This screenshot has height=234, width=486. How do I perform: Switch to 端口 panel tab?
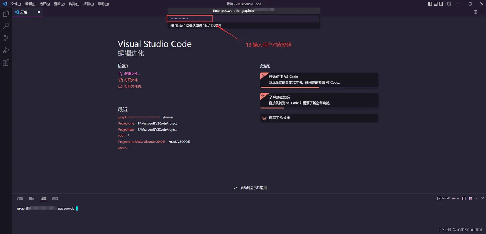coord(55,199)
